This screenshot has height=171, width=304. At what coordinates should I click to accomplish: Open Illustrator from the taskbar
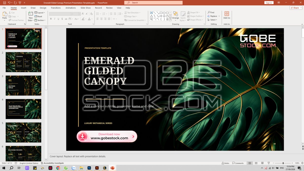click(x=97, y=168)
